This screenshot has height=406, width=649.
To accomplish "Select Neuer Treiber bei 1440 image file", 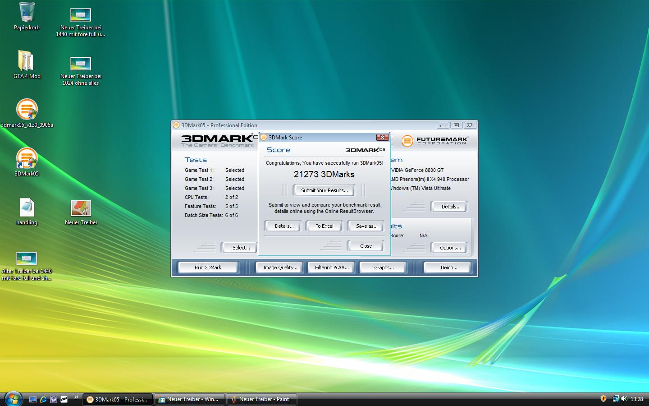I will (81, 22).
